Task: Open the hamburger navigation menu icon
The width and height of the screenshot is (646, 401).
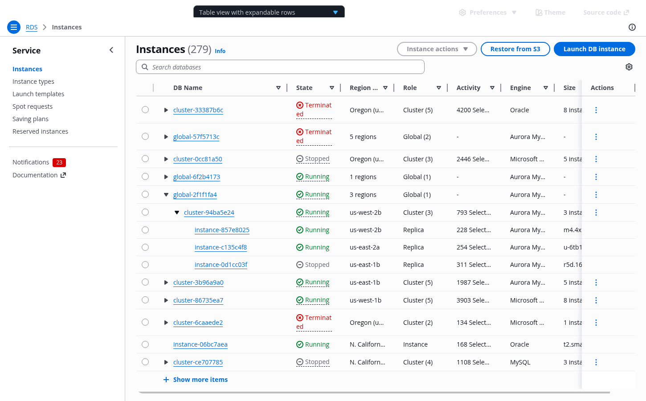Action: (x=14, y=27)
